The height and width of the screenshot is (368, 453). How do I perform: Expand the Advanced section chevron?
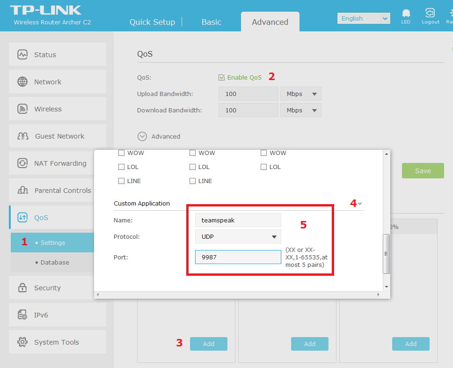(142, 136)
